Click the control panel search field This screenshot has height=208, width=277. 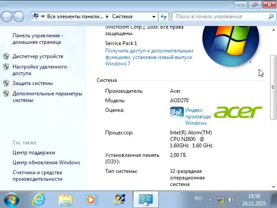click(221, 16)
